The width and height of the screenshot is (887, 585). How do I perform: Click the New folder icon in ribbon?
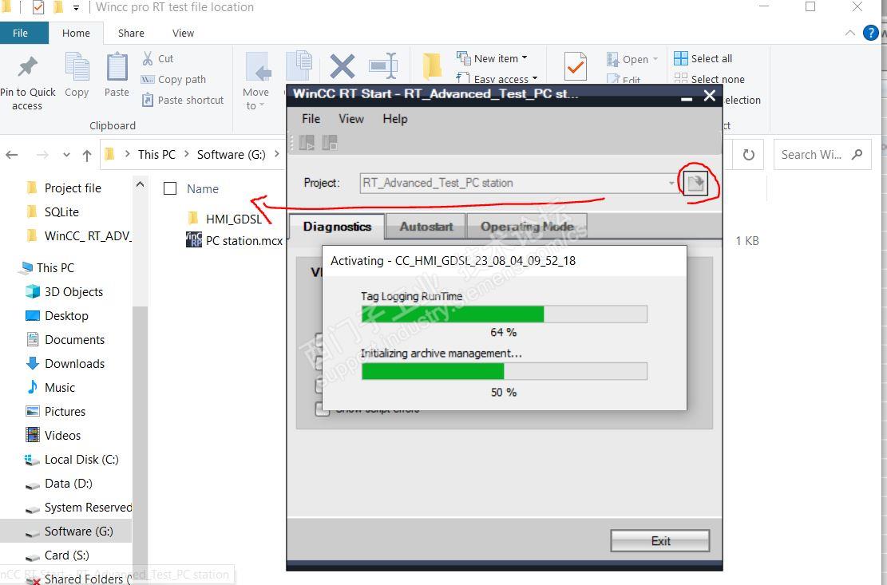coord(433,67)
